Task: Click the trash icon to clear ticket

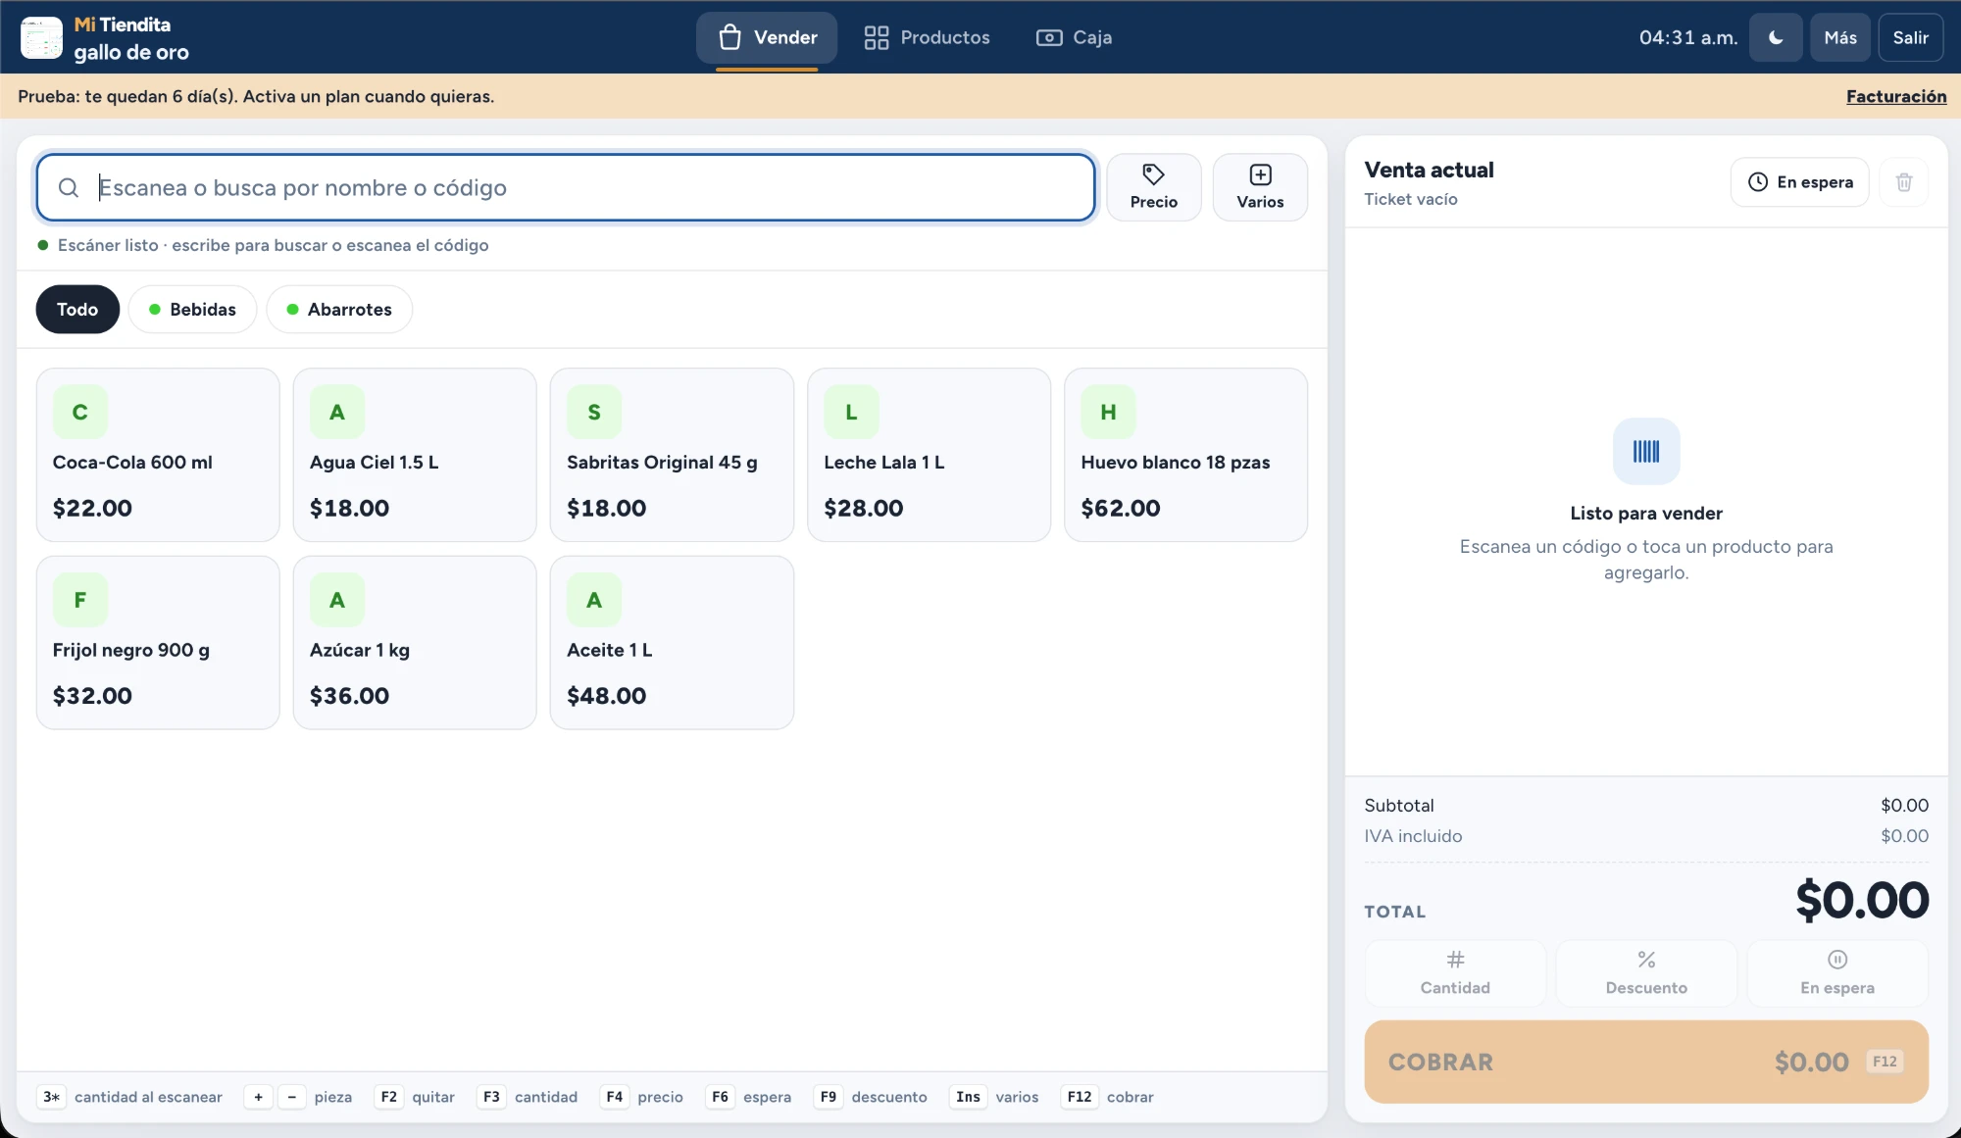Action: [x=1904, y=182]
